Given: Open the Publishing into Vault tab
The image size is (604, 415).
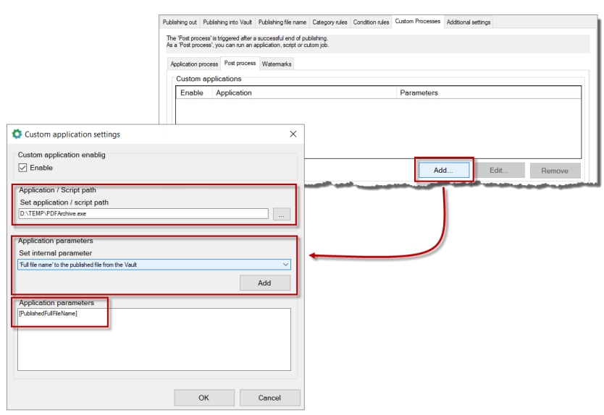Looking at the screenshot, I should pos(227,22).
